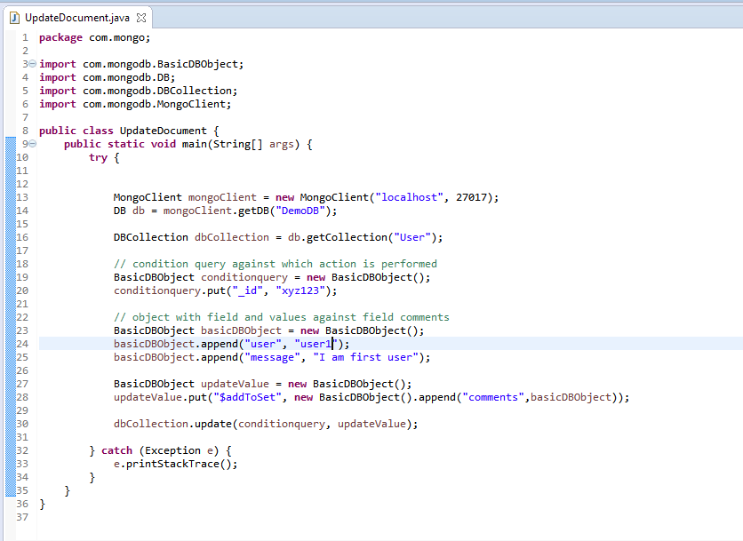743x541 pixels.
Task: Click "I am first user" string
Action: coord(365,357)
